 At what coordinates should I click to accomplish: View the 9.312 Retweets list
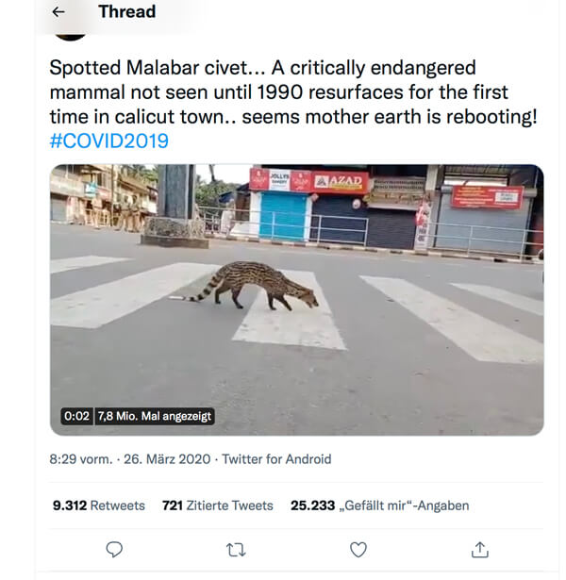tap(99, 505)
